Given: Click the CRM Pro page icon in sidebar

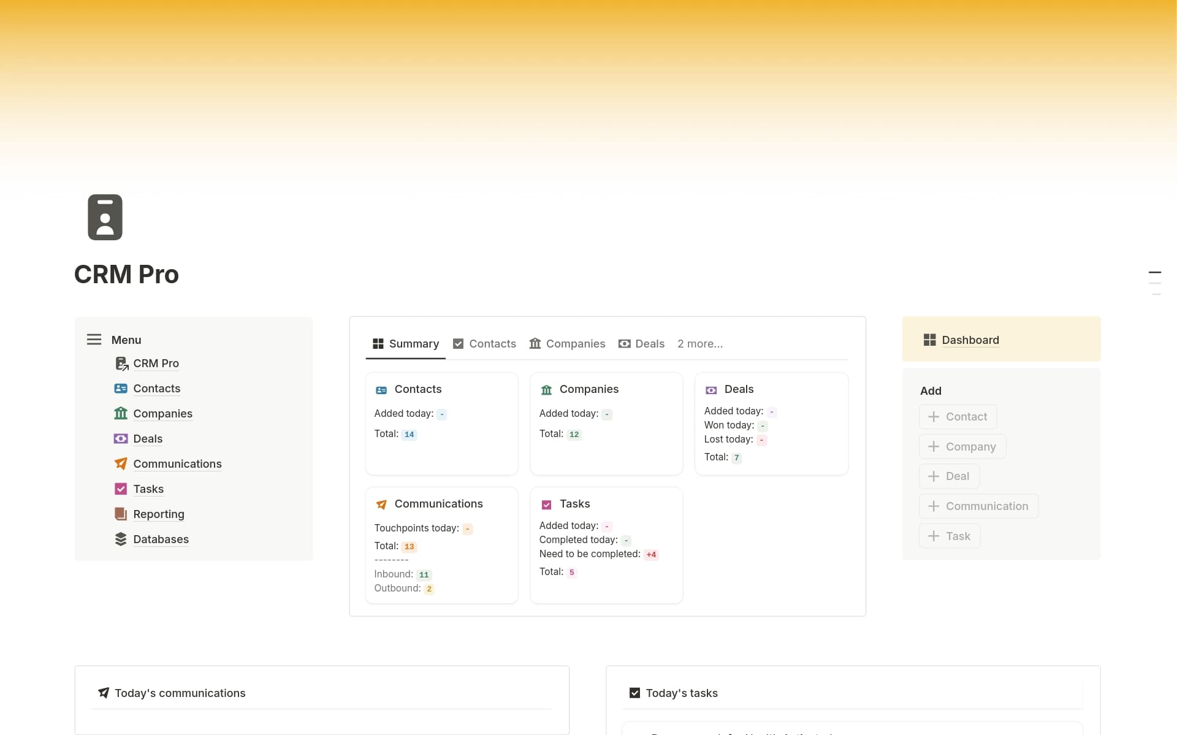Looking at the screenshot, I should [x=120, y=363].
